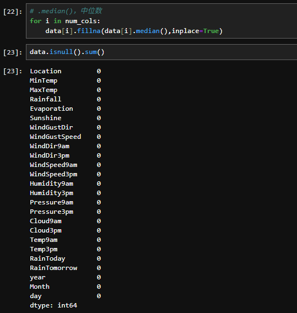The width and height of the screenshot is (297, 313).
Task: Click 'Cloud9am' in the output
Action: click(46, 221)
